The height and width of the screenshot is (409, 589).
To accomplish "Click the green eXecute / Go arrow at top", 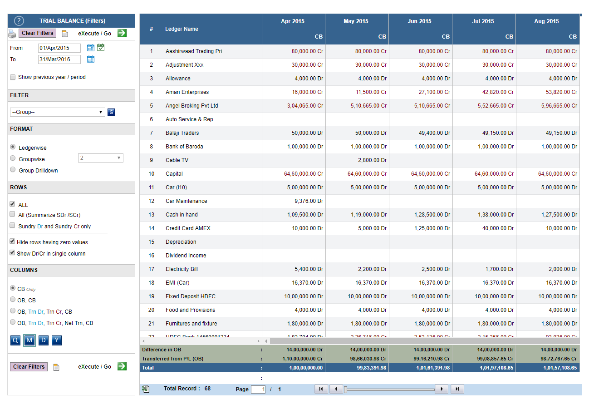I will (122, 33).
